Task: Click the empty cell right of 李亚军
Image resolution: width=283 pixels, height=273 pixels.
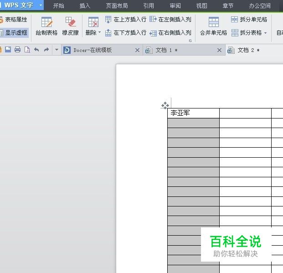Action: click(x=245, y=113)
